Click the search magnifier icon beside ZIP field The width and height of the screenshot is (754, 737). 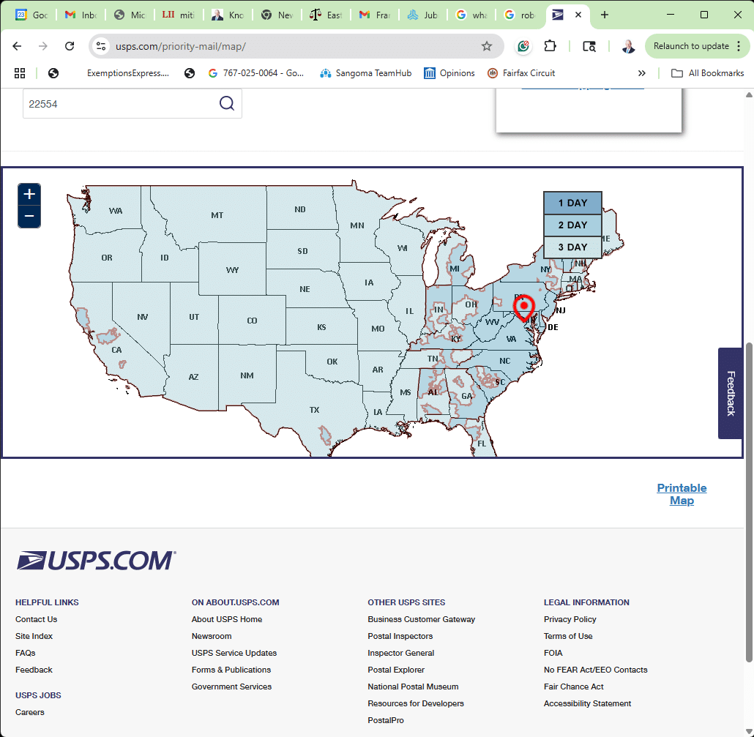click(227, 103)
